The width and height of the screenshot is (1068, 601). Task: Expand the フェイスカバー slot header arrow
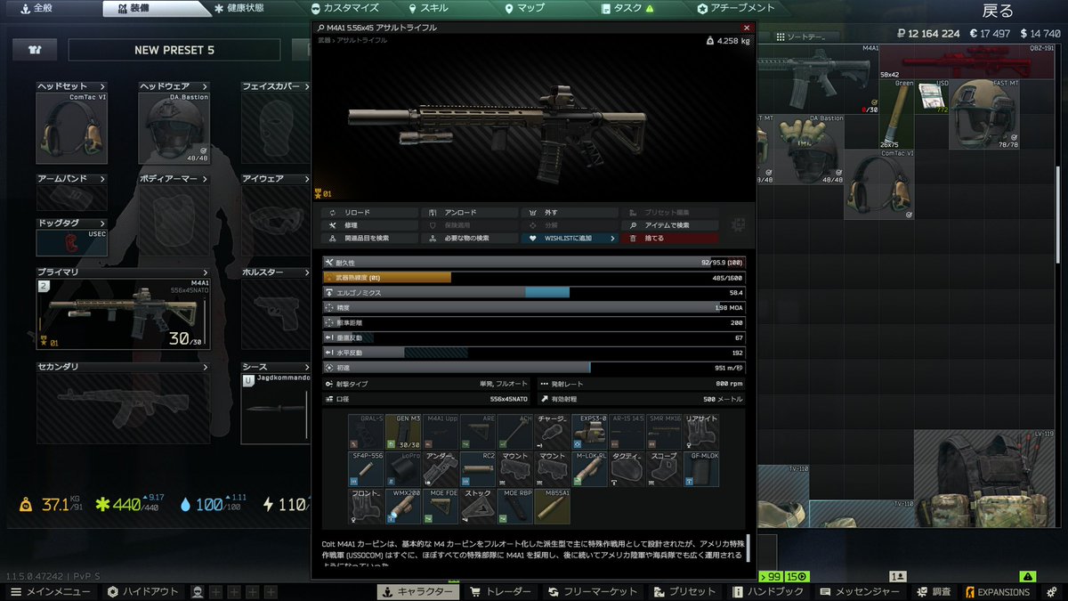tap(308, 86)
